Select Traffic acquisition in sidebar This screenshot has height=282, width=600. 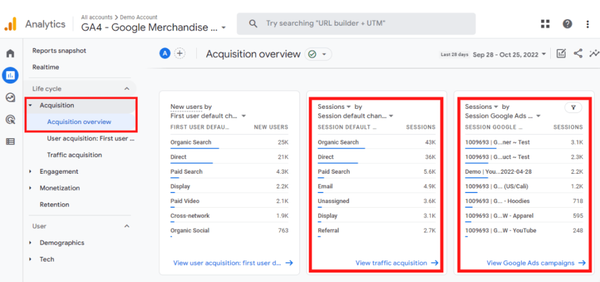(x=74, y=155)
